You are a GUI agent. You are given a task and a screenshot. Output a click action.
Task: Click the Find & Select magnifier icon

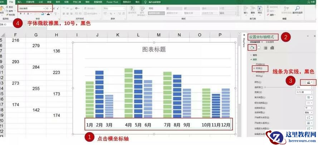tap(297, 9)
